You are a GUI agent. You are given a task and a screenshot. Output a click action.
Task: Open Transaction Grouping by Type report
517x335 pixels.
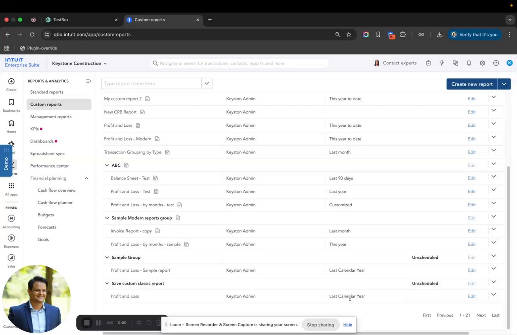tap(132, 152)
